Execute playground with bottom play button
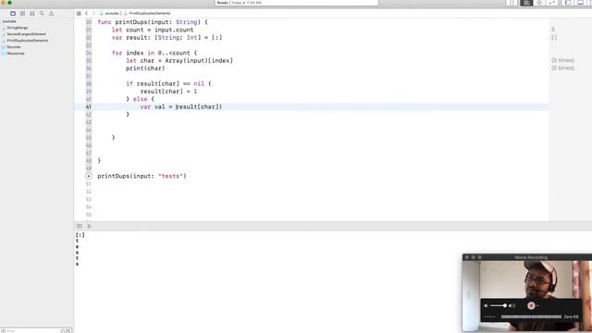The height and width of the screenshot is (333, 592). pos(90,226)
